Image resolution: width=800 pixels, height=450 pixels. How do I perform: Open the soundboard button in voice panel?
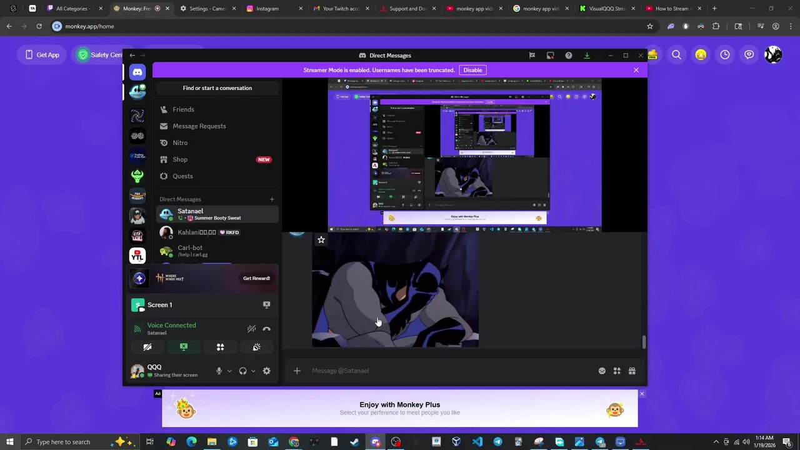256,347
